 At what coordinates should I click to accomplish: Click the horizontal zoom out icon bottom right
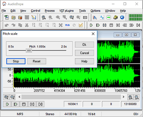coord(137,97)
